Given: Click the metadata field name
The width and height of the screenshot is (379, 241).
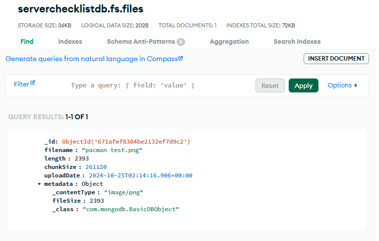Looking at the screenshot, I should pos(59,184).
